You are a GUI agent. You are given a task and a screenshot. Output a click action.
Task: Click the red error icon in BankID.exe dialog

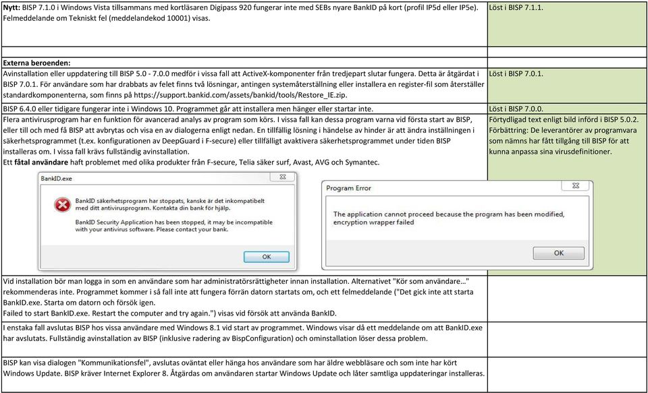[x=62, y=205]
